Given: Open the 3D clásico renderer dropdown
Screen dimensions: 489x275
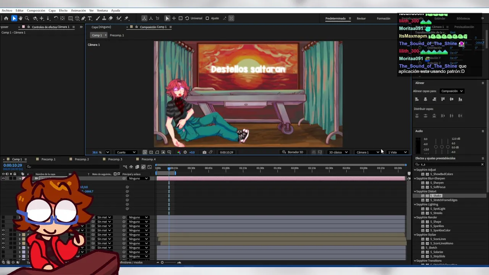Looking at the screenshot, I should (338, 152).
